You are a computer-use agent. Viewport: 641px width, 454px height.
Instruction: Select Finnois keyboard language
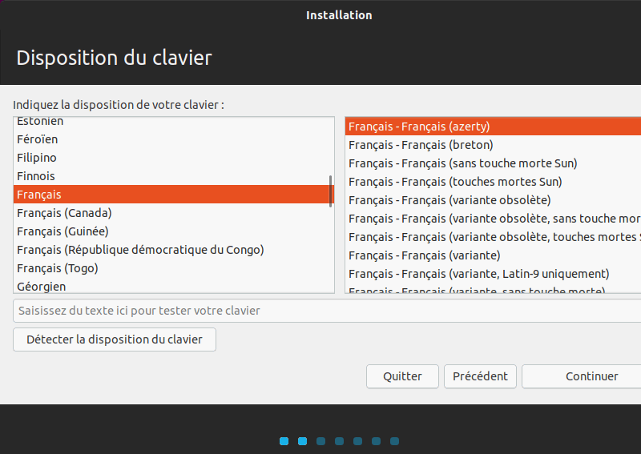point(36,176)
